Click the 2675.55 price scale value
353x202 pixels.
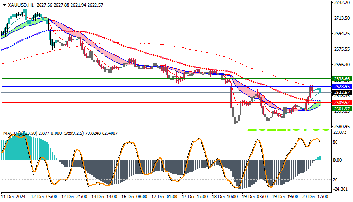click(x=342, y=49)
